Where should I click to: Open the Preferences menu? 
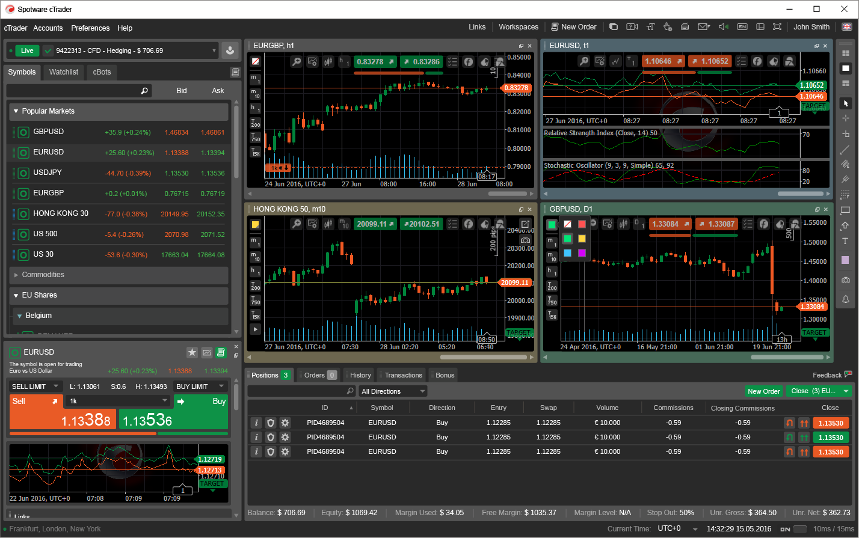[x=90, y=28]
